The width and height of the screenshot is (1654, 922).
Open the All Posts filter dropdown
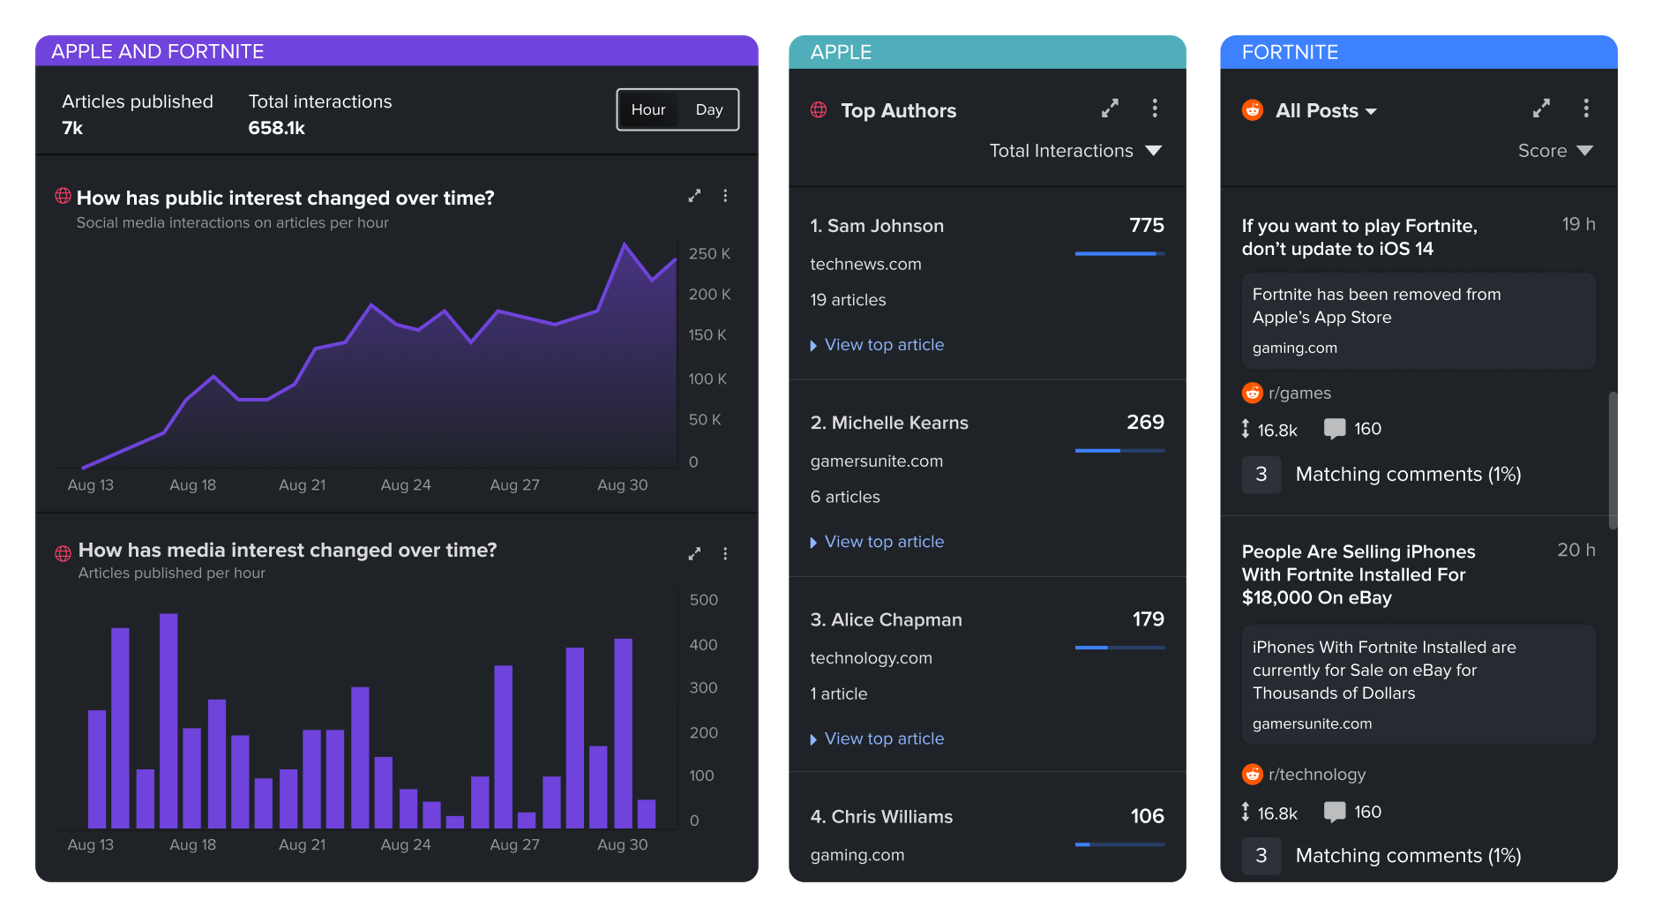(1325, 111)
